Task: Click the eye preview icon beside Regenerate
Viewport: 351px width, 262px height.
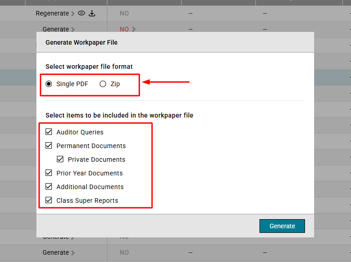Action: click(81, 13)
